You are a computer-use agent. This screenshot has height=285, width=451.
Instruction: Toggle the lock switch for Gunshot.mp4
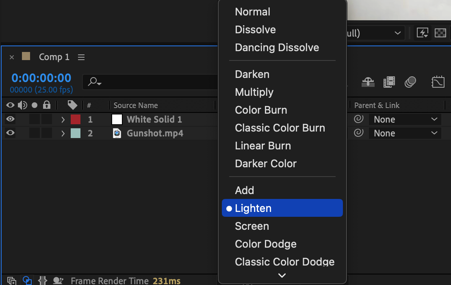(x=47, y=133)
